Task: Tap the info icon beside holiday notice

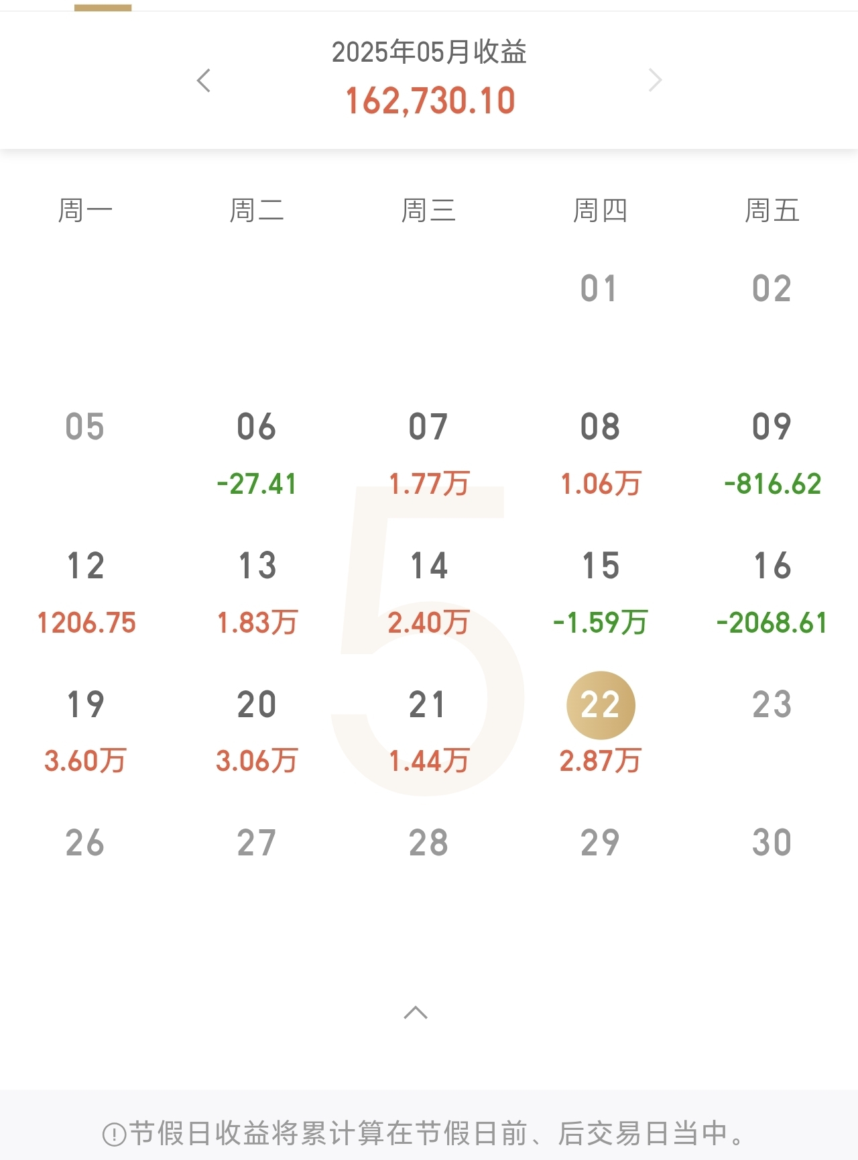Action: tap(114, 1135)
